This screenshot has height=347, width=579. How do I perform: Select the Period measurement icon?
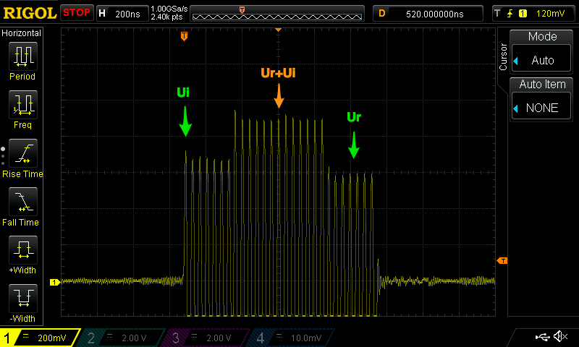(x=22, y=57)
